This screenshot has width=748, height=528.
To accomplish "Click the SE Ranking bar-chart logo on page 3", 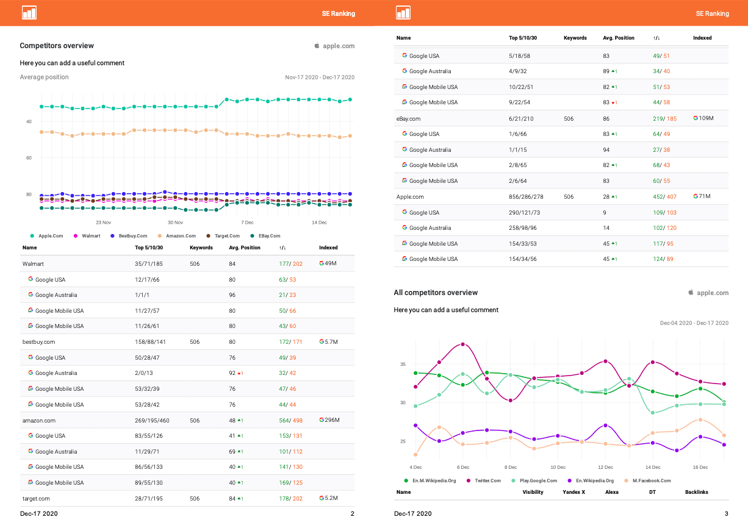I will point(403,13).
